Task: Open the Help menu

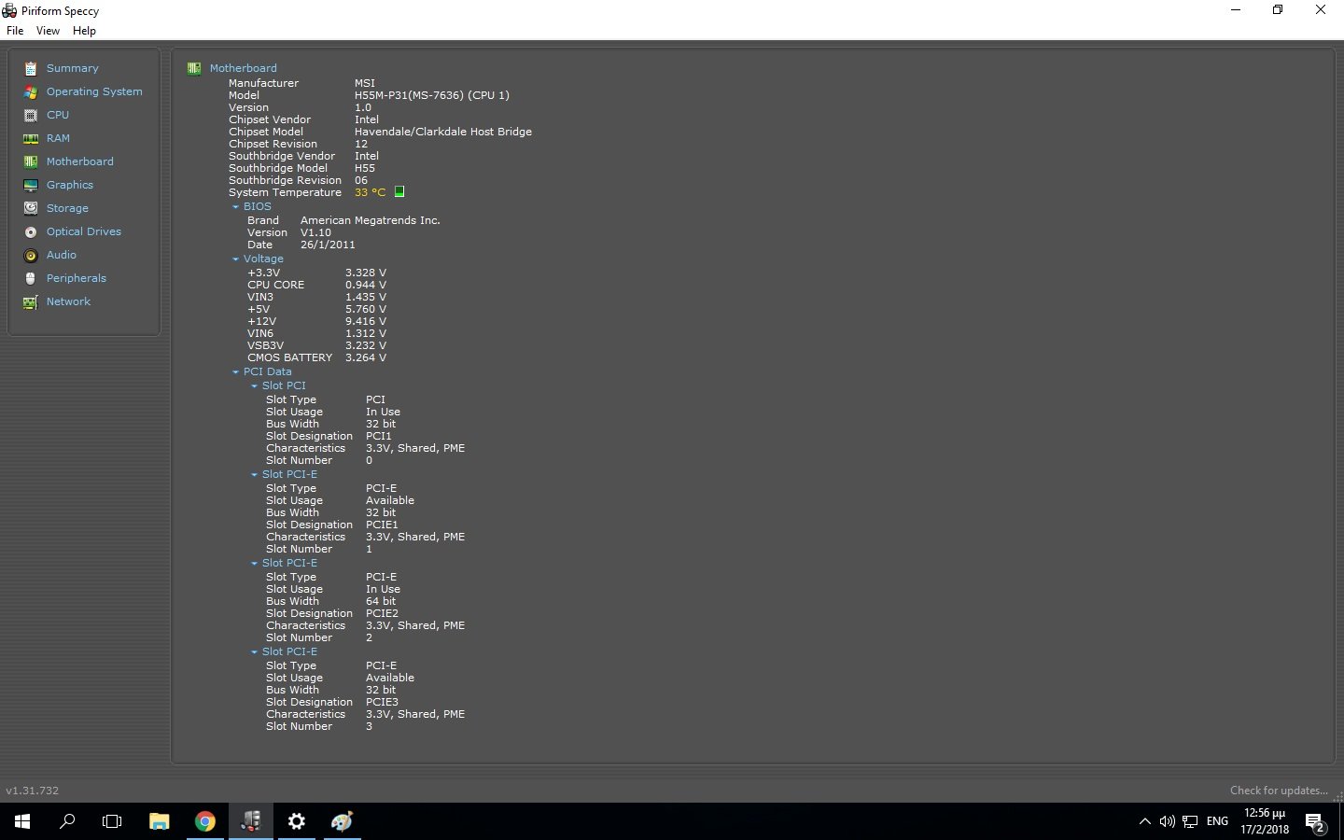Action: (84, 31)
